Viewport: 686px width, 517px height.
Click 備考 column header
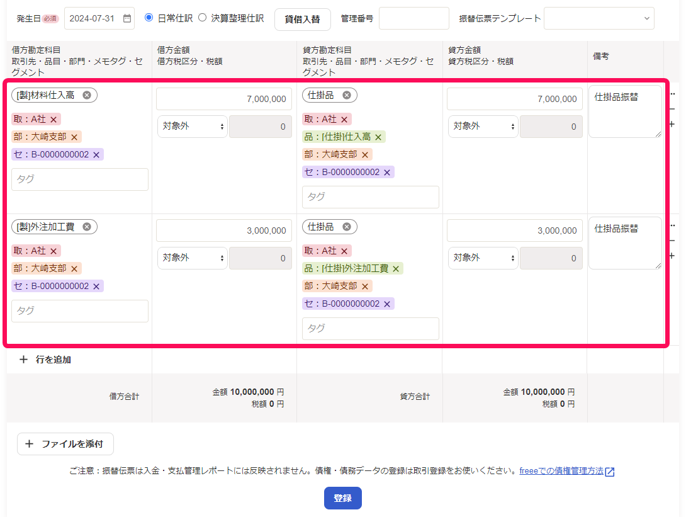click(x=600, y=56)
